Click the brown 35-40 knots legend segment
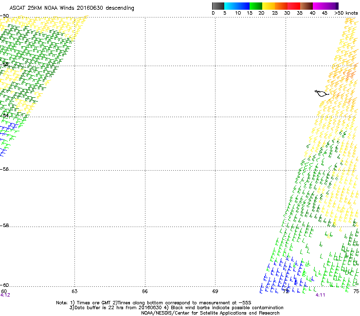Image resolution: width=360 pixels, height=316 pixels. point(306,6)
